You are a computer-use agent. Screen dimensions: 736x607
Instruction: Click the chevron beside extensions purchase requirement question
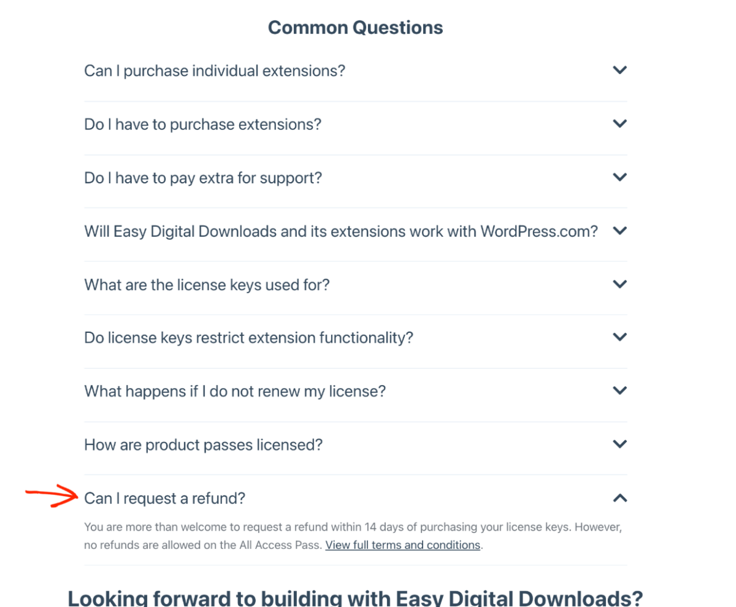point(619,123)
